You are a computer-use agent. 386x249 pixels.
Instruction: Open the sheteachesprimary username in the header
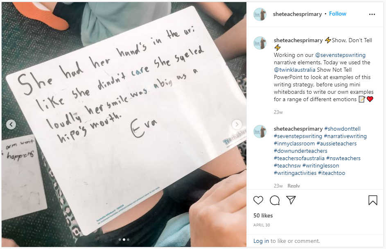click(297, 14)
